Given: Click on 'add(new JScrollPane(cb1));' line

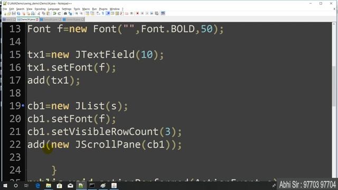Looking at the screenshot, I should point(105,145).
